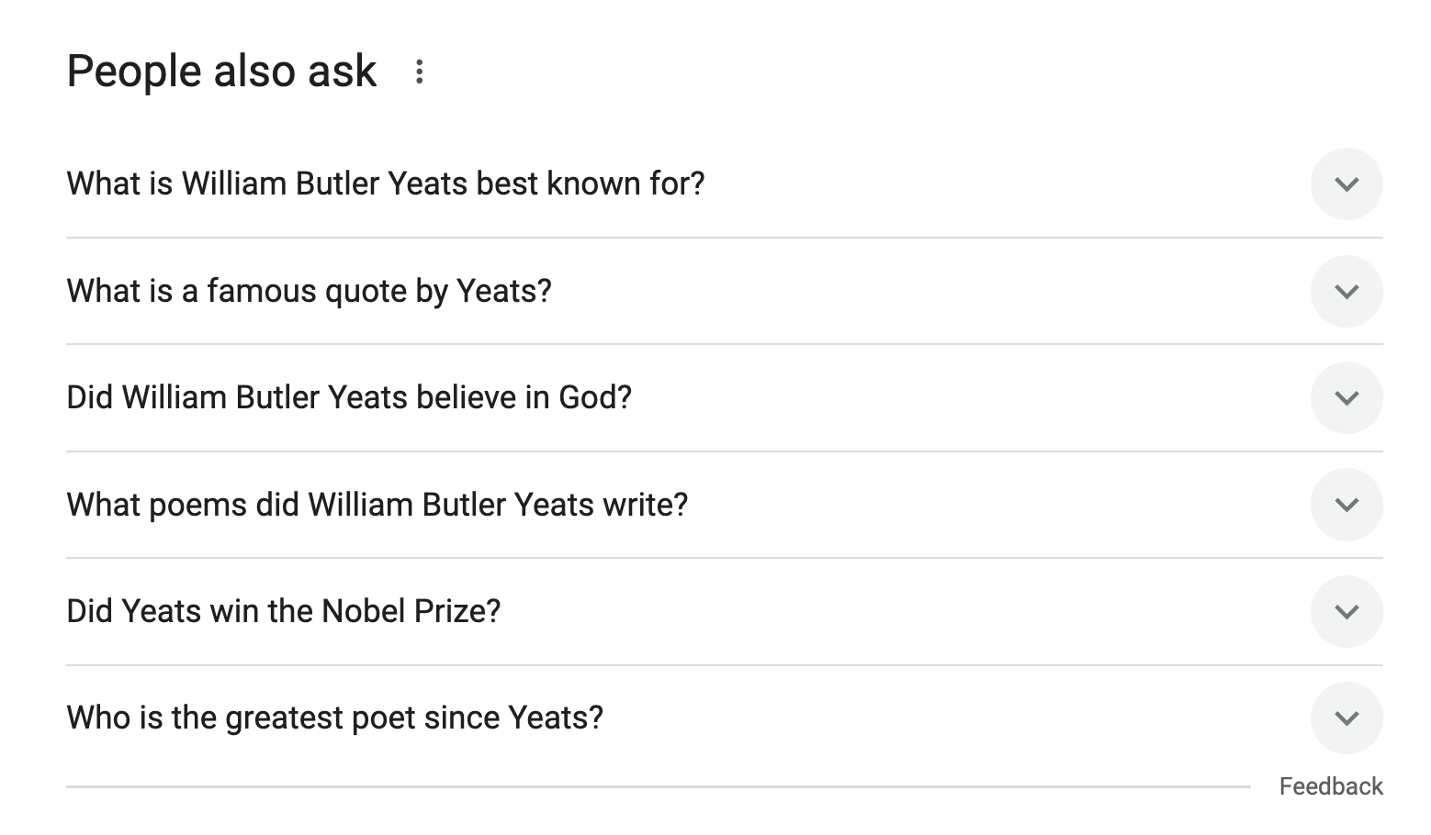
Task: Click empty middle of the 'believe in God' row
Action: [x=964, y=398]
